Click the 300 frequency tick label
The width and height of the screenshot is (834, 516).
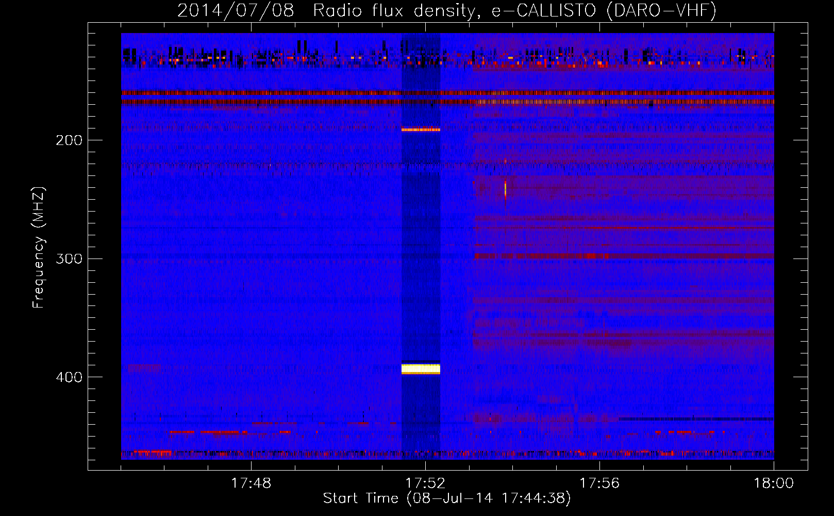(x=69, y=259)
